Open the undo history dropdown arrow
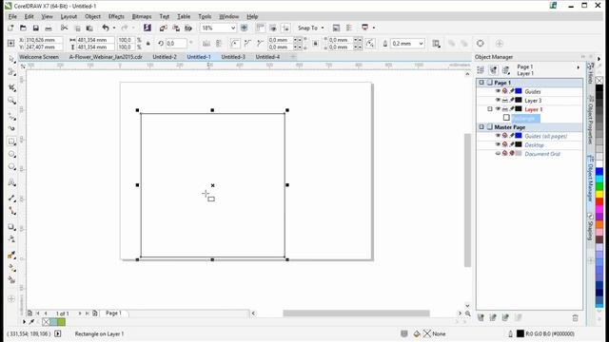 (114, 28)
